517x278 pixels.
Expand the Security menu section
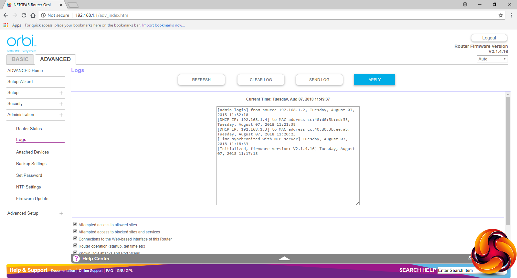point(61,104)
